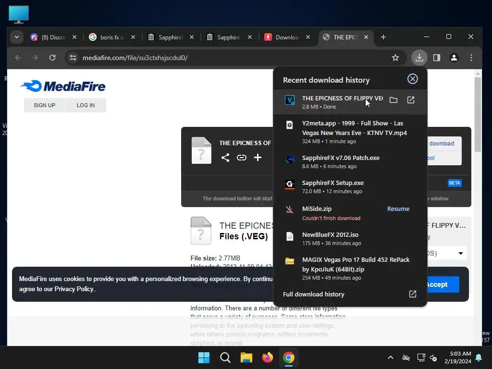Click the MAGIX Vegas zip folder icon
The width and height of the screenshot is (492, 369).
click(x=290, y=261)
